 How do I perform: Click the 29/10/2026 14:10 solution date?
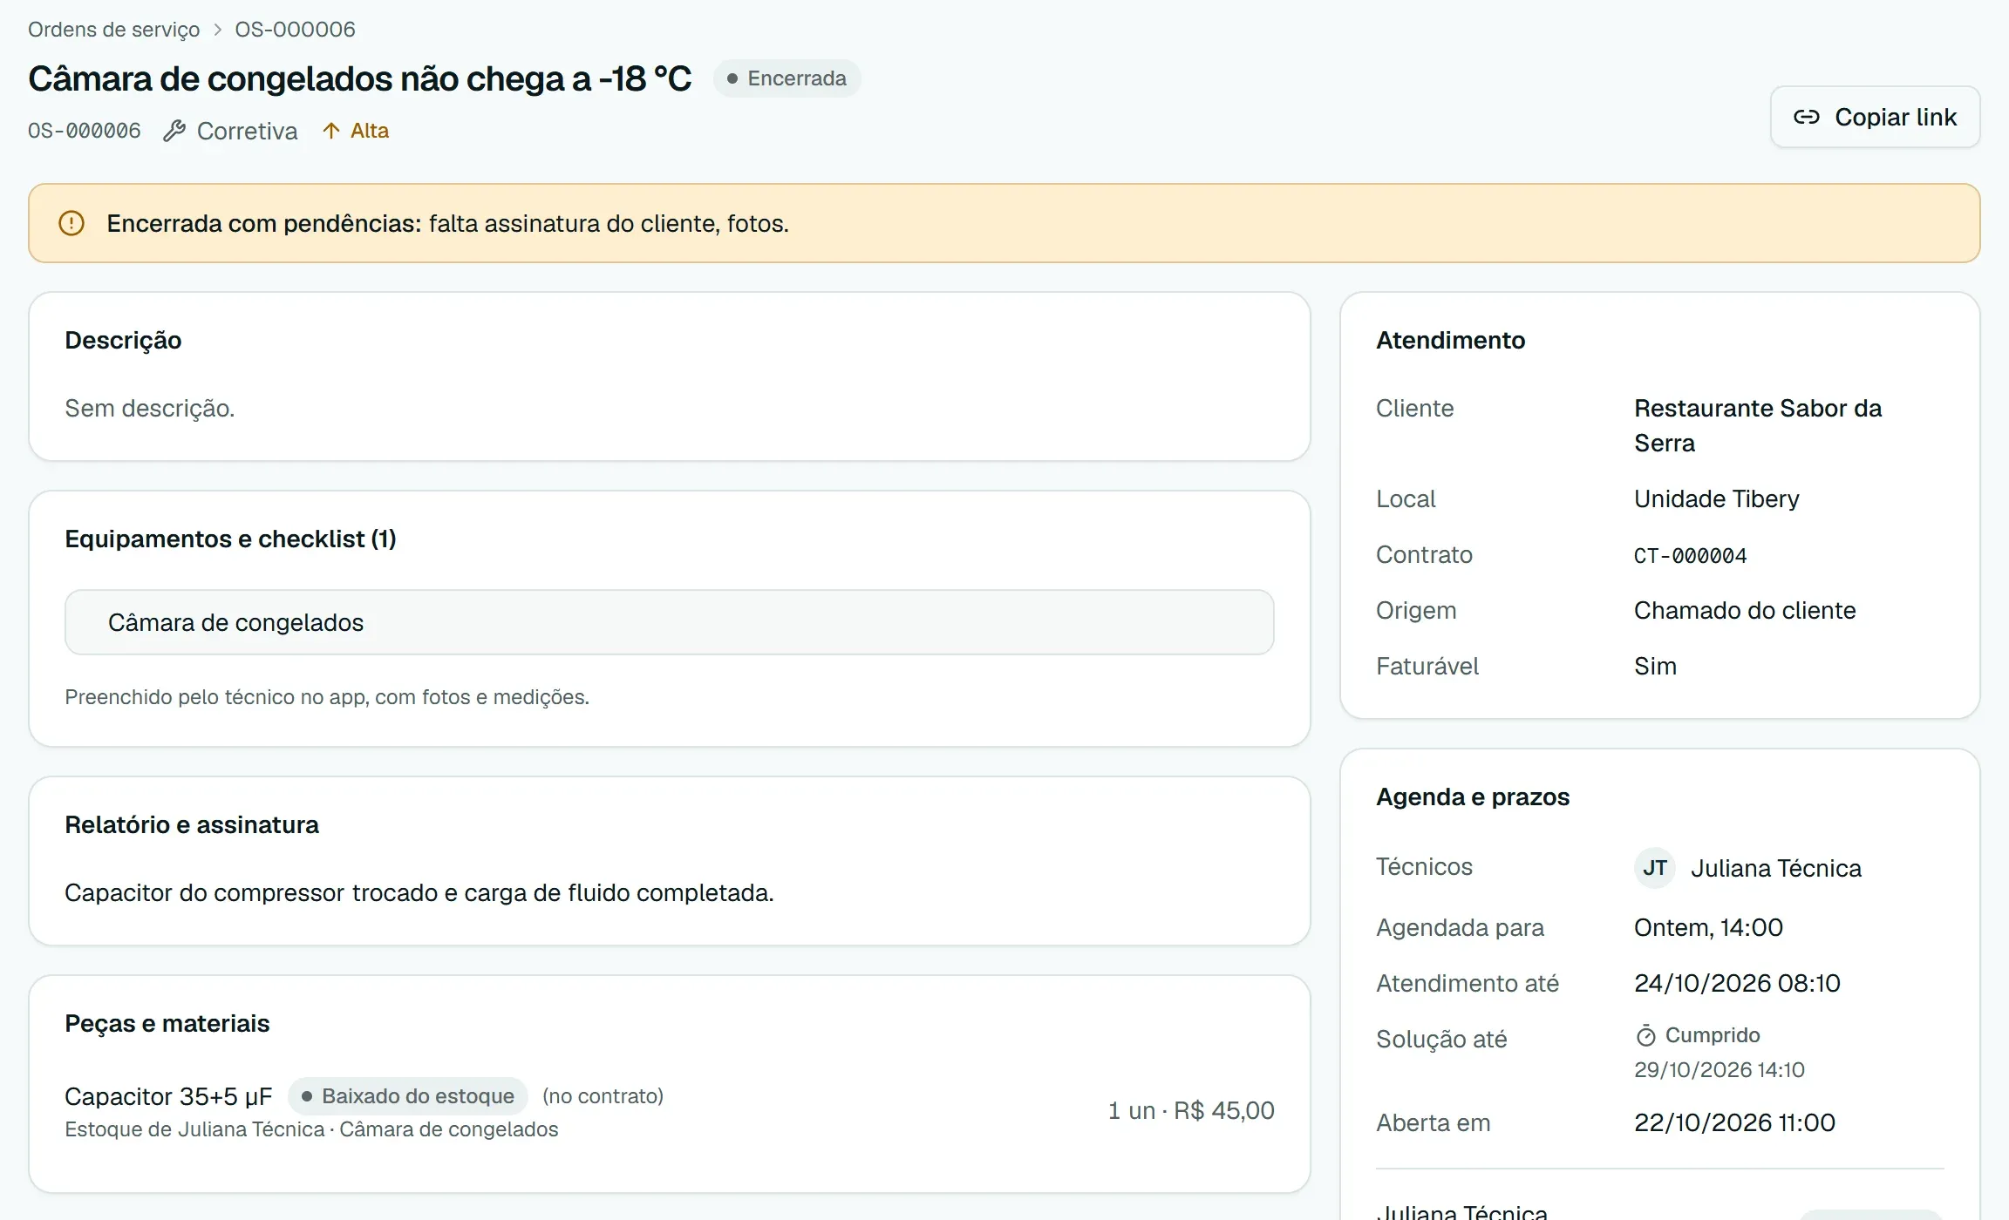pos(1720,1069)
